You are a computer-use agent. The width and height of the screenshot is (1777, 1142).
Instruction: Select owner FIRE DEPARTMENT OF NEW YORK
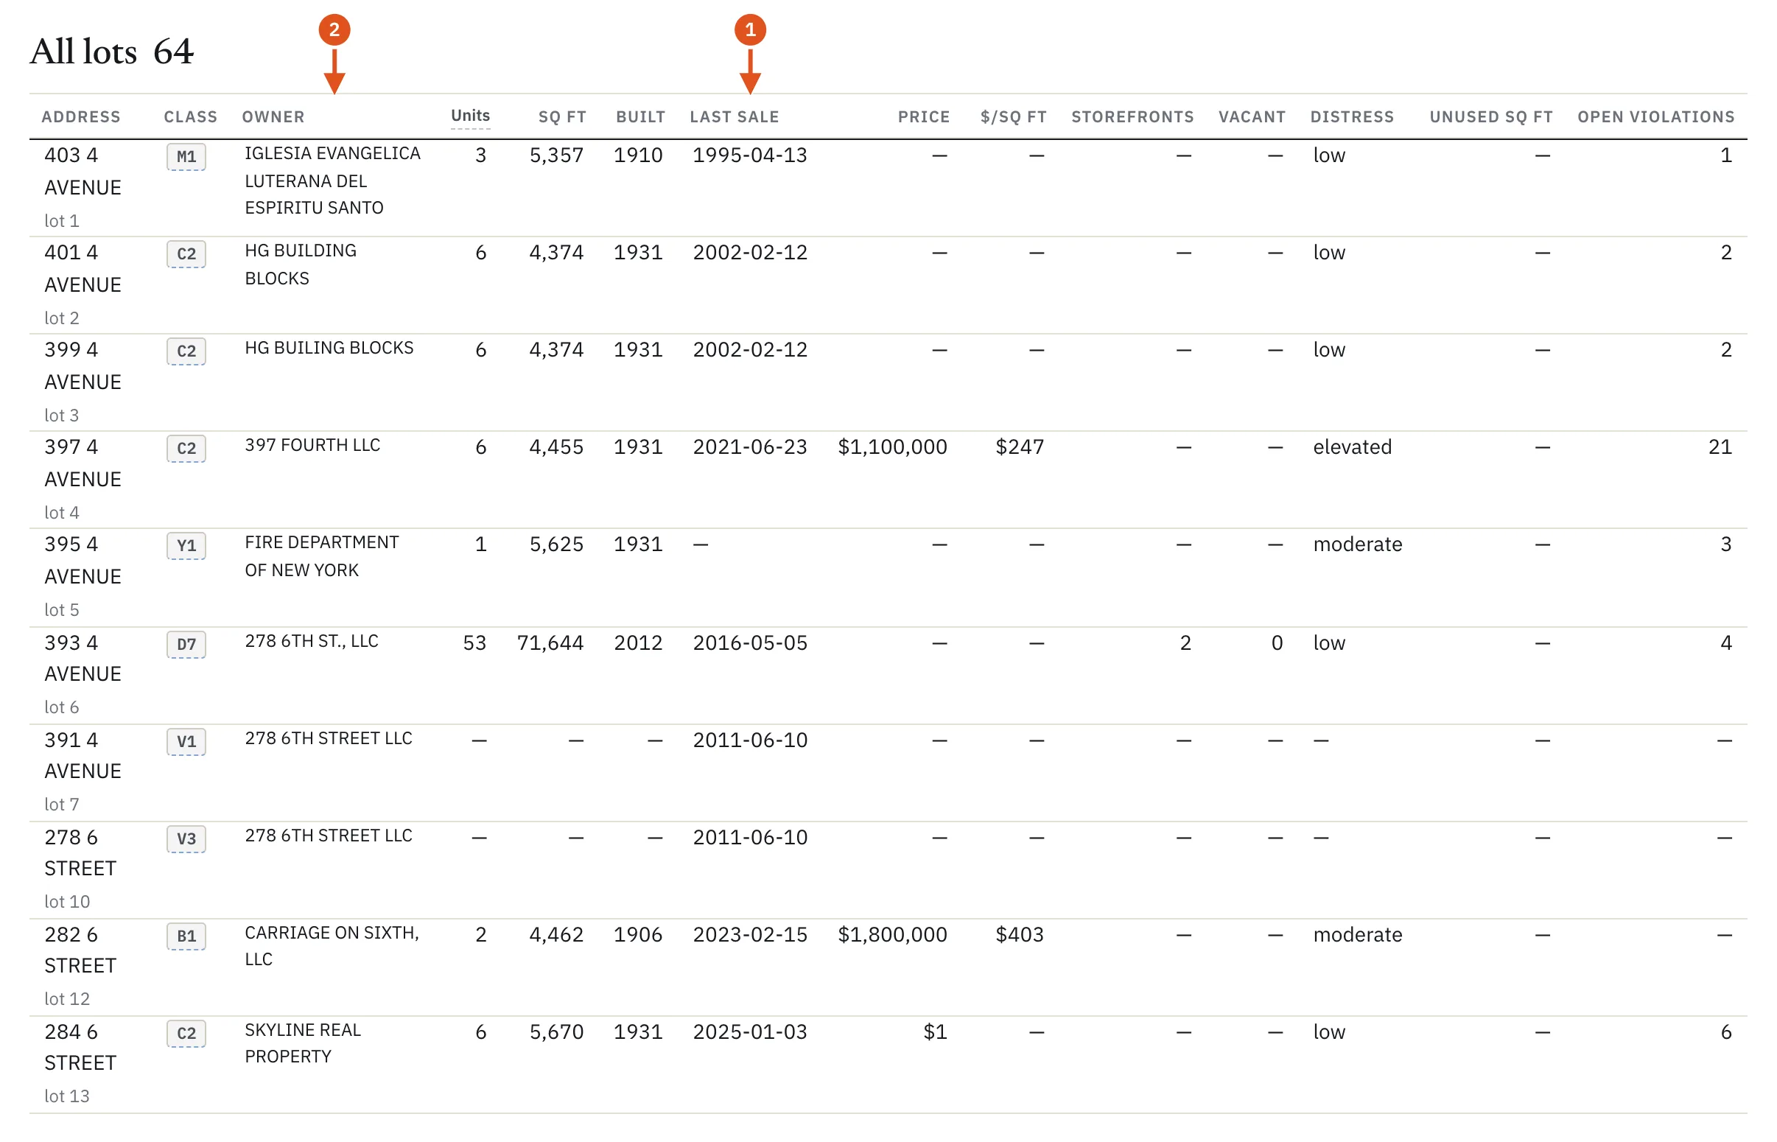[x=322, y=556]
